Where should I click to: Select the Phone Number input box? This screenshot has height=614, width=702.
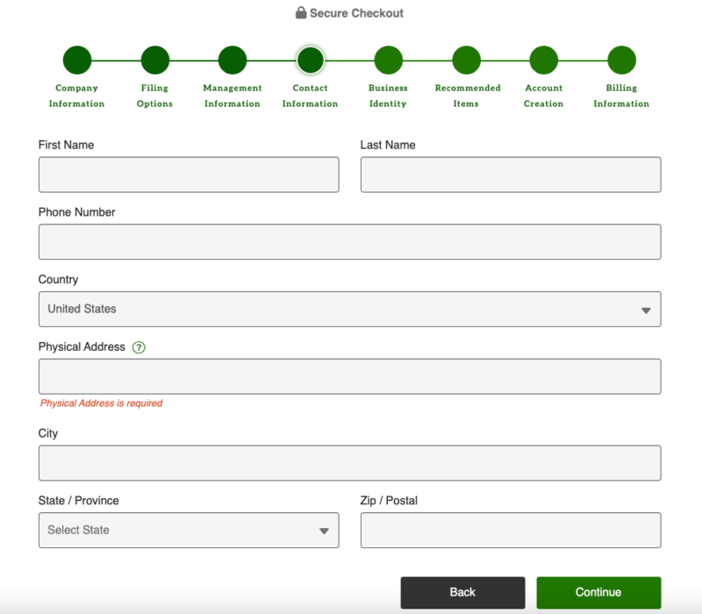point(349,242)
